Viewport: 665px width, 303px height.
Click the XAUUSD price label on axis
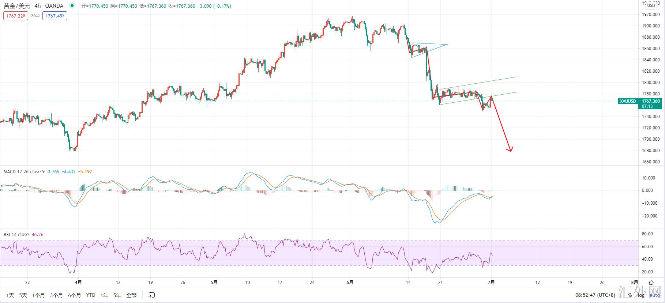pos(628,101)
